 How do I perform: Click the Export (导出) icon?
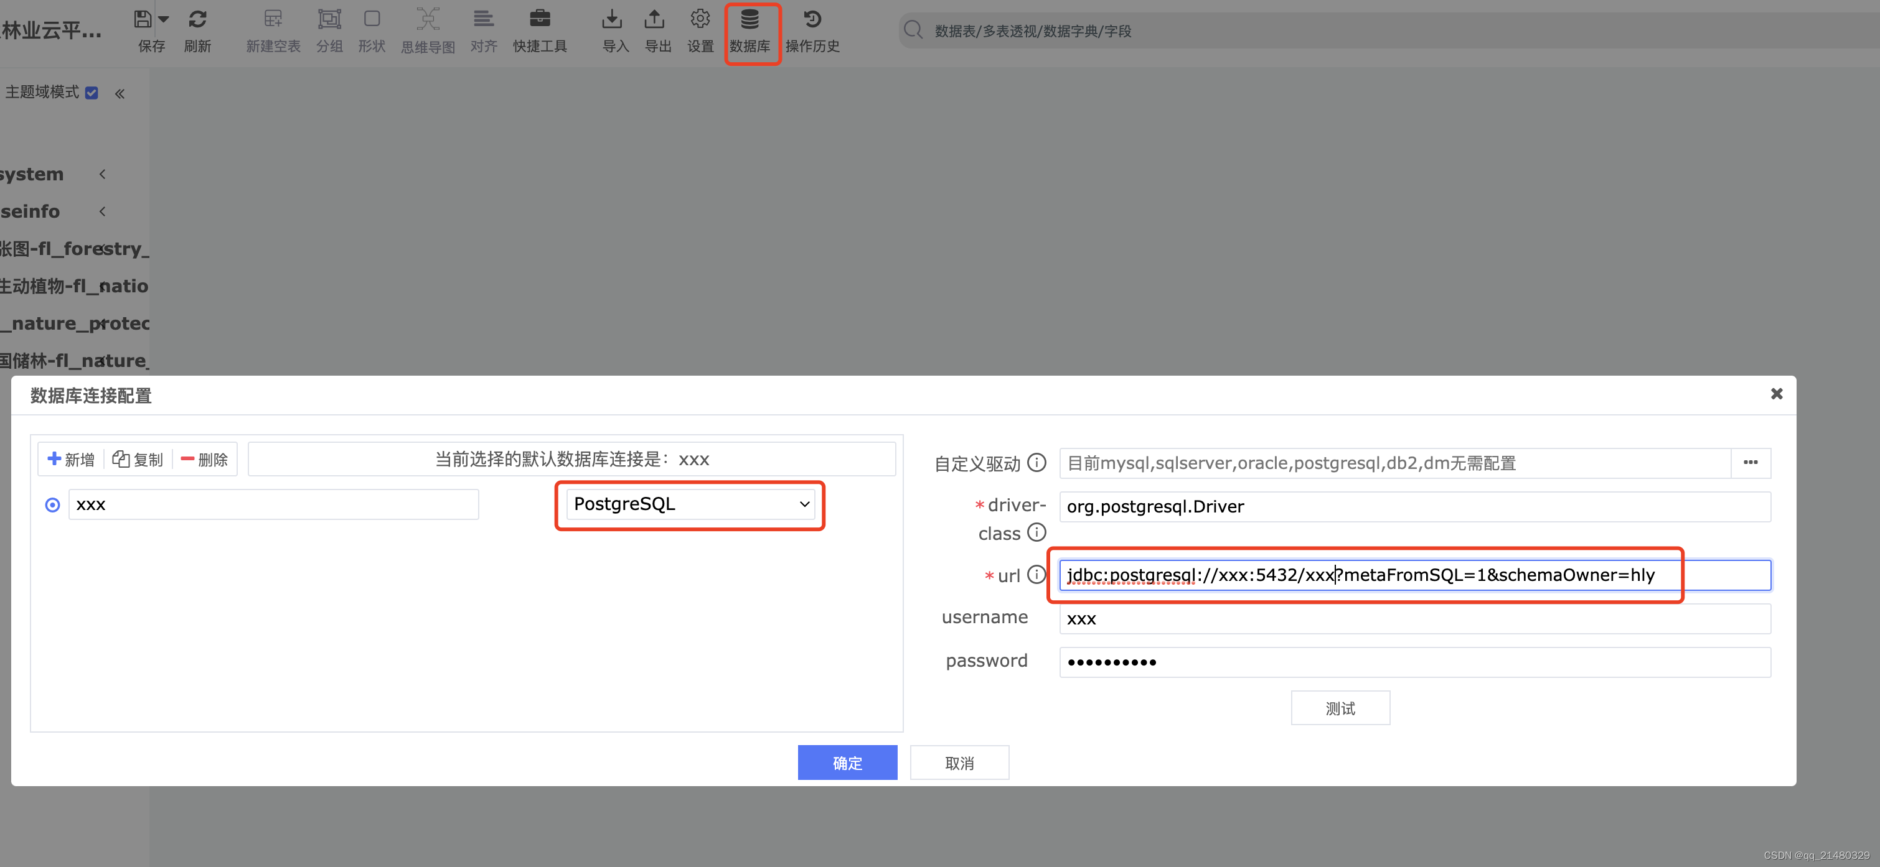(655, 19)
